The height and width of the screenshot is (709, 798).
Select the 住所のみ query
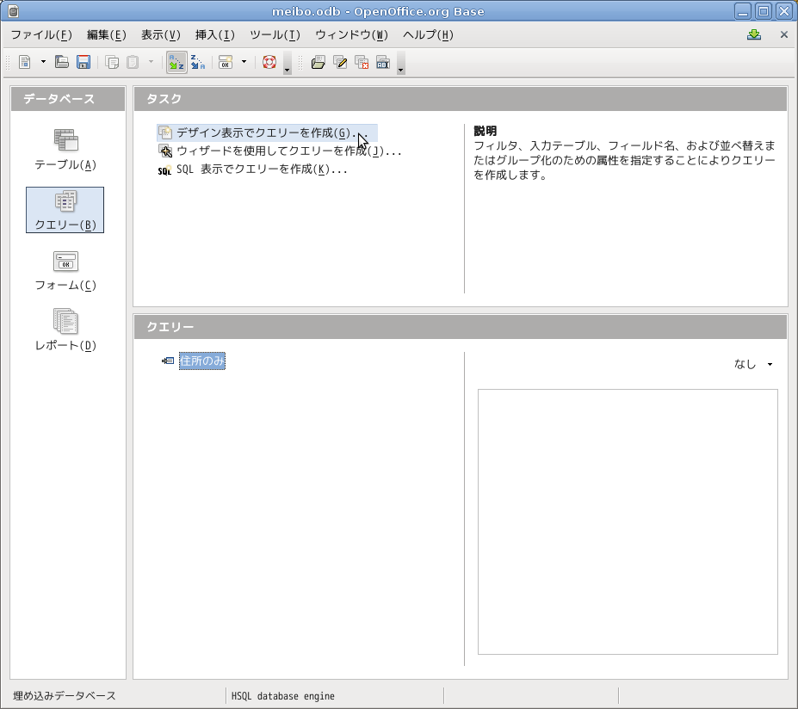pyautogui.click(x=202, y=361)
